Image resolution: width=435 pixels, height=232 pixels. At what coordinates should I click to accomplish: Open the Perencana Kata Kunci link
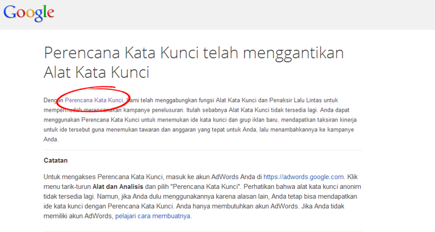[94, 100]
